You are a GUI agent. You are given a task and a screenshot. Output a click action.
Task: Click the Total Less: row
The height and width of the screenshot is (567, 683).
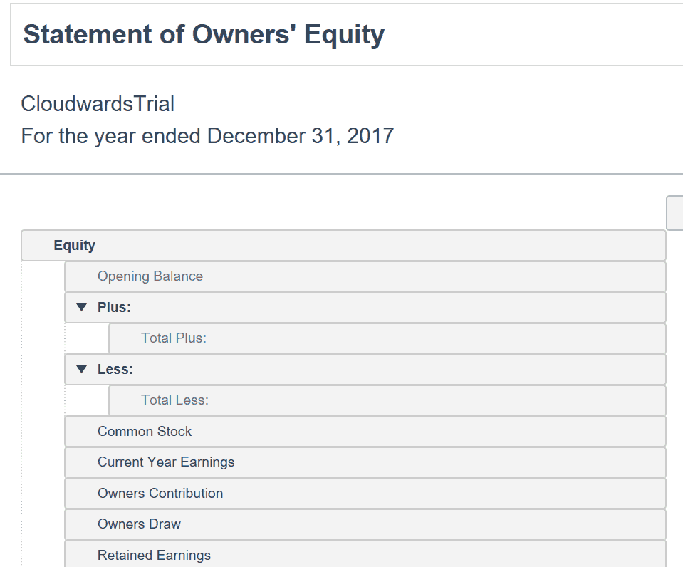[387, 400]
